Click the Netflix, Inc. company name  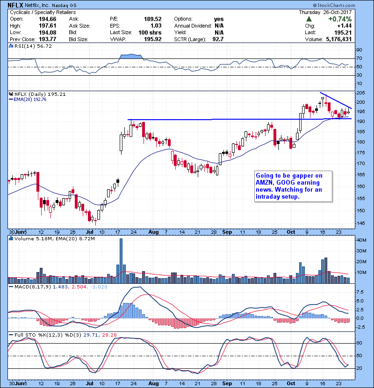(37, 5)
